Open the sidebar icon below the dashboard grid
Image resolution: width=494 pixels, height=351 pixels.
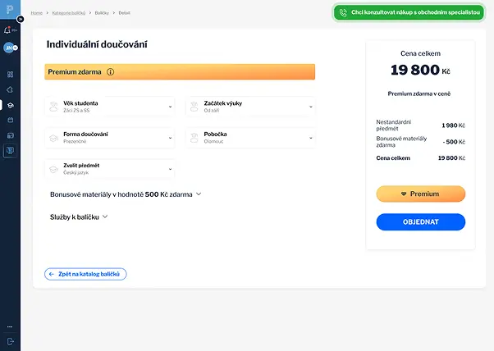[10, 89]
